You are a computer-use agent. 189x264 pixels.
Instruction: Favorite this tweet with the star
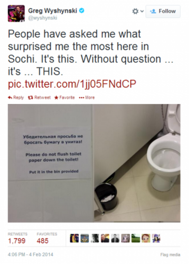pyautogui.click(x=65, y=97)
